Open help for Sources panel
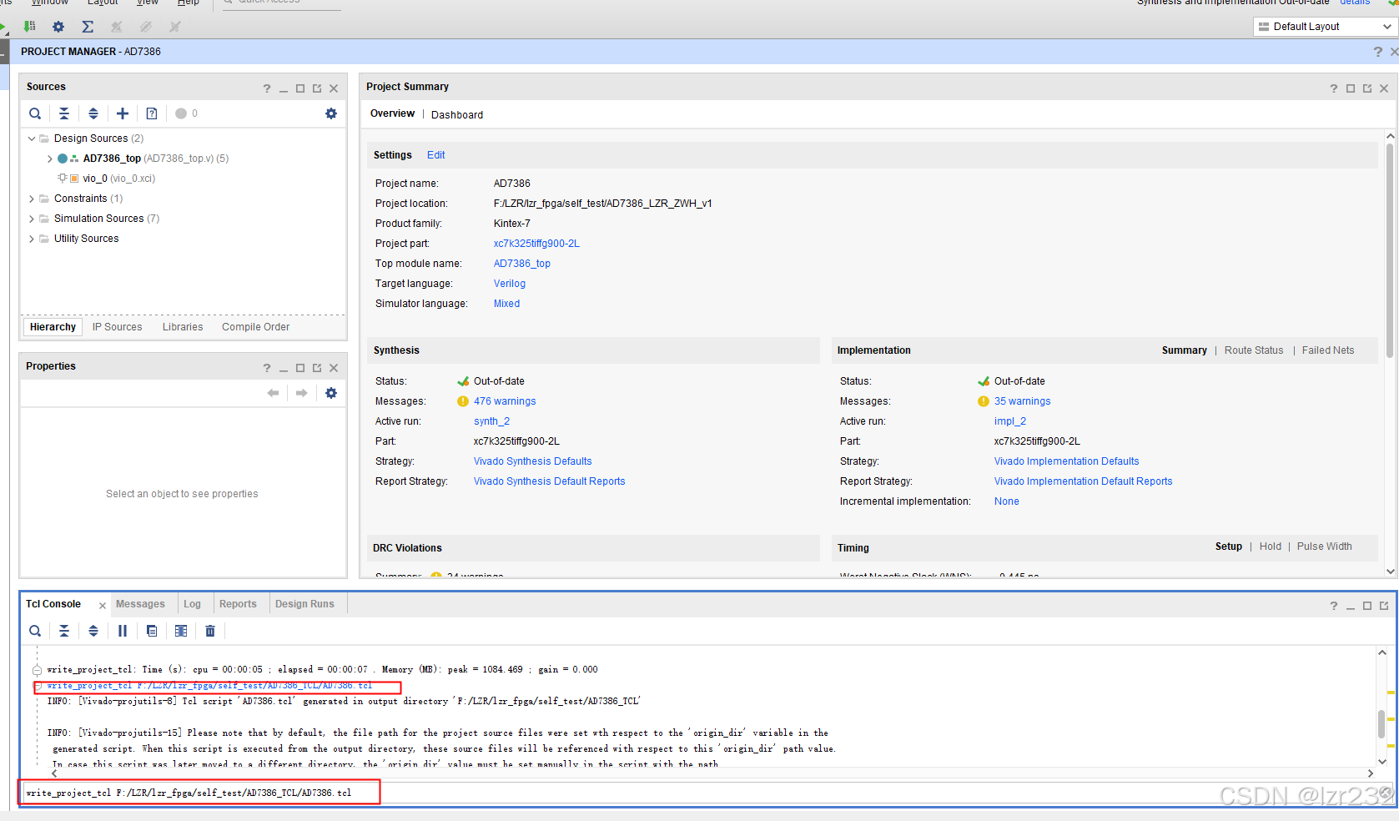The image size is (1399, 821). [267, 88]
